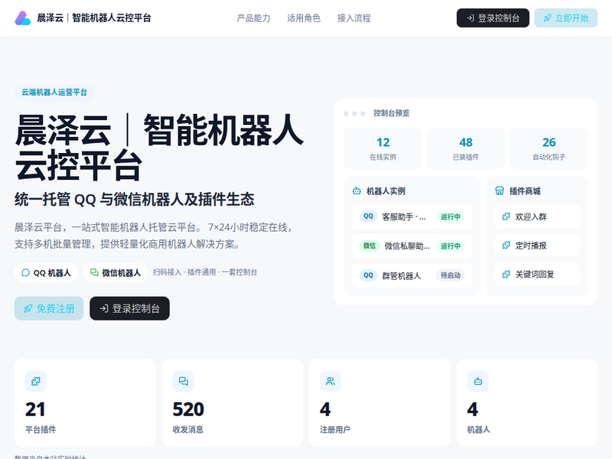Click login arrow icon in header 登录控制台
The width and height of the screenshot is (612, 459).
tap(470, 18)
